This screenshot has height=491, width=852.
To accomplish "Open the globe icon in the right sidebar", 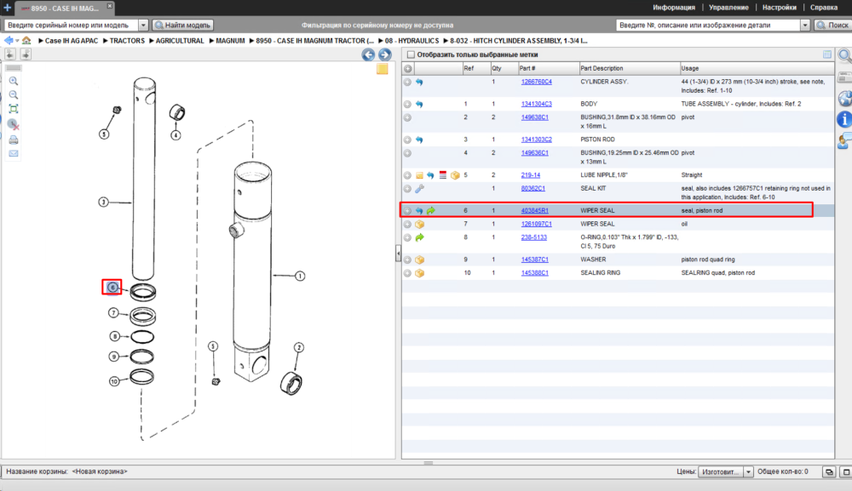I will click(x=845, y=99).
